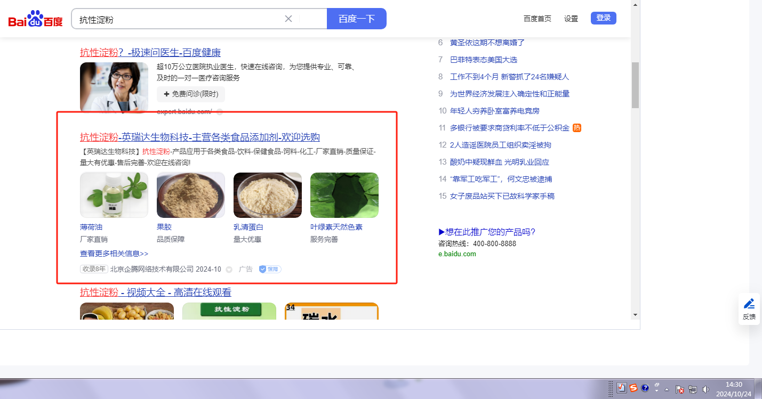Click the page scrollbar up arrow
762x399 pixels.
(635, 4)
